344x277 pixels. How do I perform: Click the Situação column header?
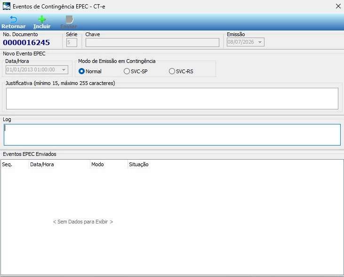[139, 164]
